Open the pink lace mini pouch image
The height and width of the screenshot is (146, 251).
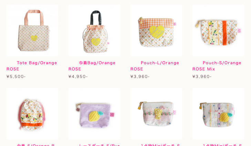click(x=156, y=114)
